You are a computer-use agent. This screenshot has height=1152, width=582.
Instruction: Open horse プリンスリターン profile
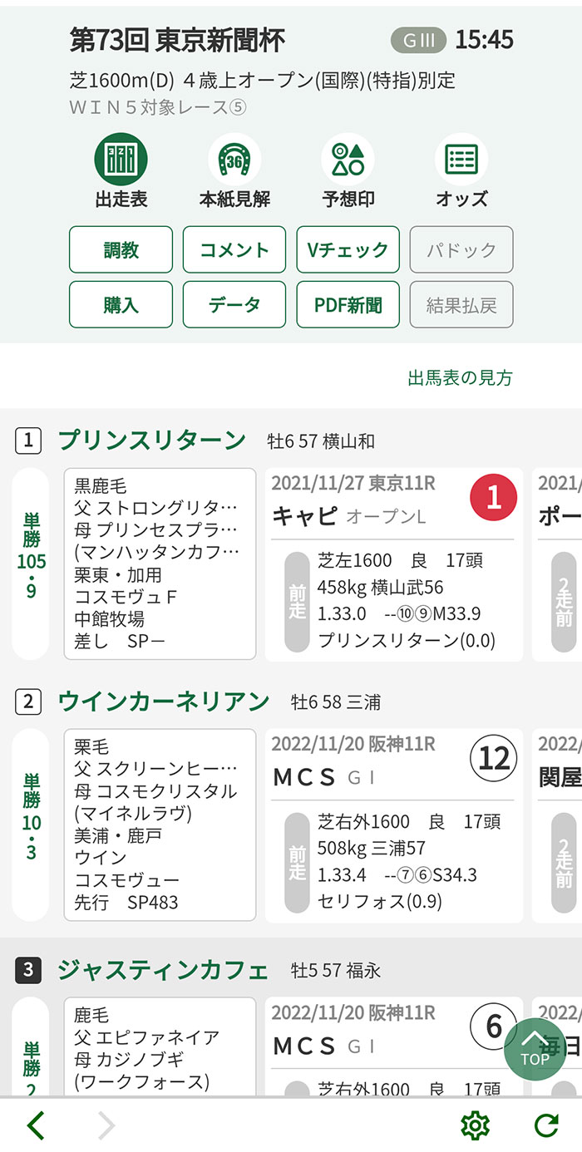pos(151,441)
